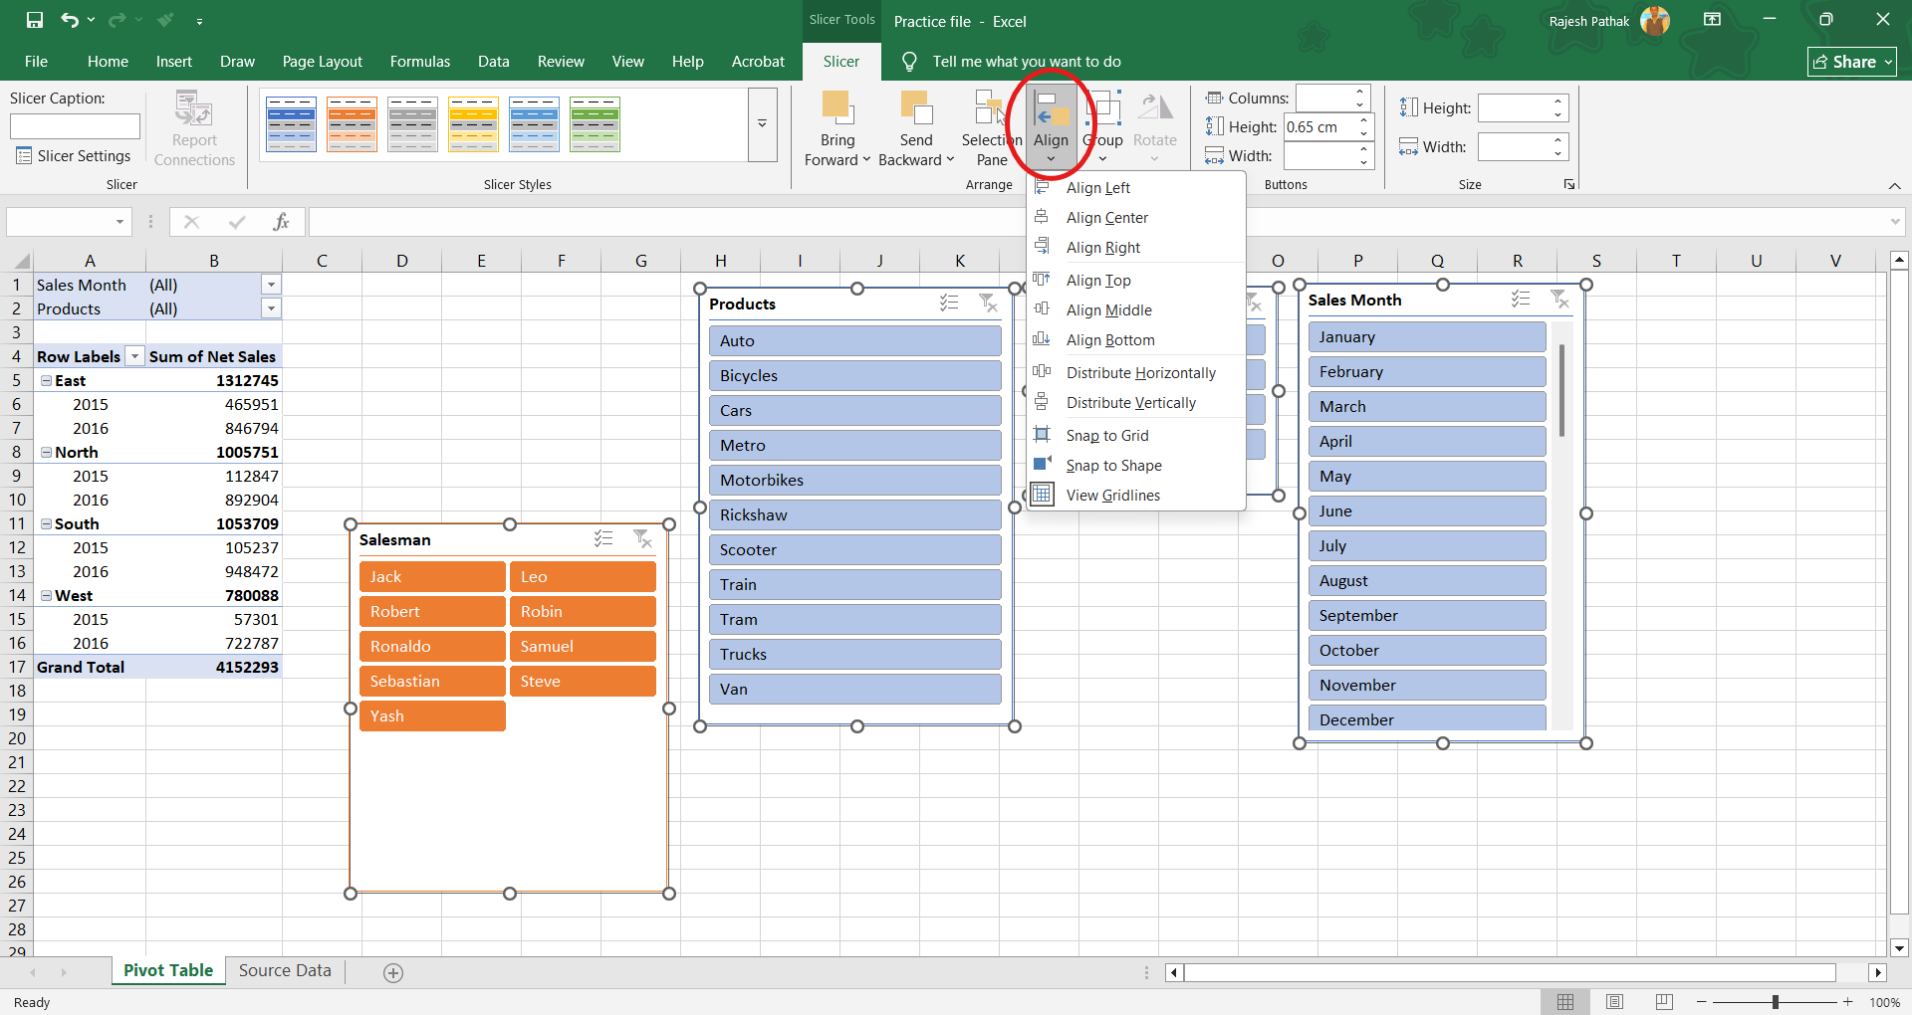Select Ronaldo in Salesman slicer
Screen dimensions: 1912x1015
[432, 647]
